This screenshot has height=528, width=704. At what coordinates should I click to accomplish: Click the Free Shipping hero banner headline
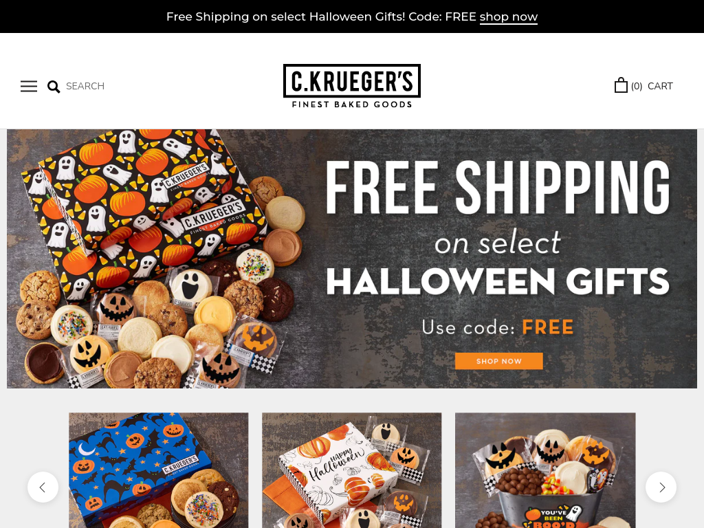click(498, 187)
